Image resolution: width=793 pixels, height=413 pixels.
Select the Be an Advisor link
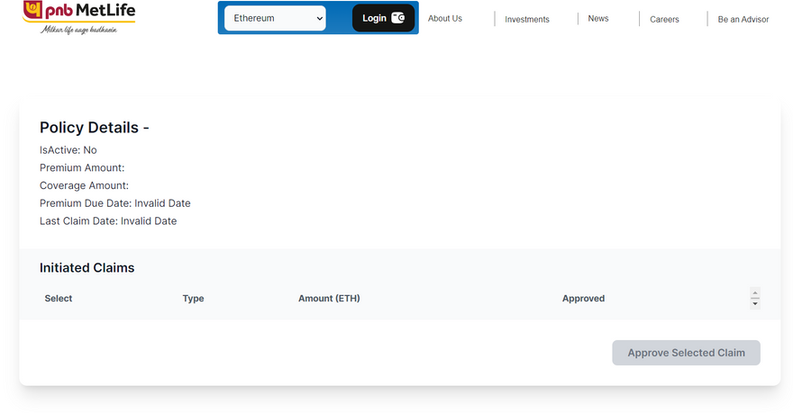coord(743,19)
